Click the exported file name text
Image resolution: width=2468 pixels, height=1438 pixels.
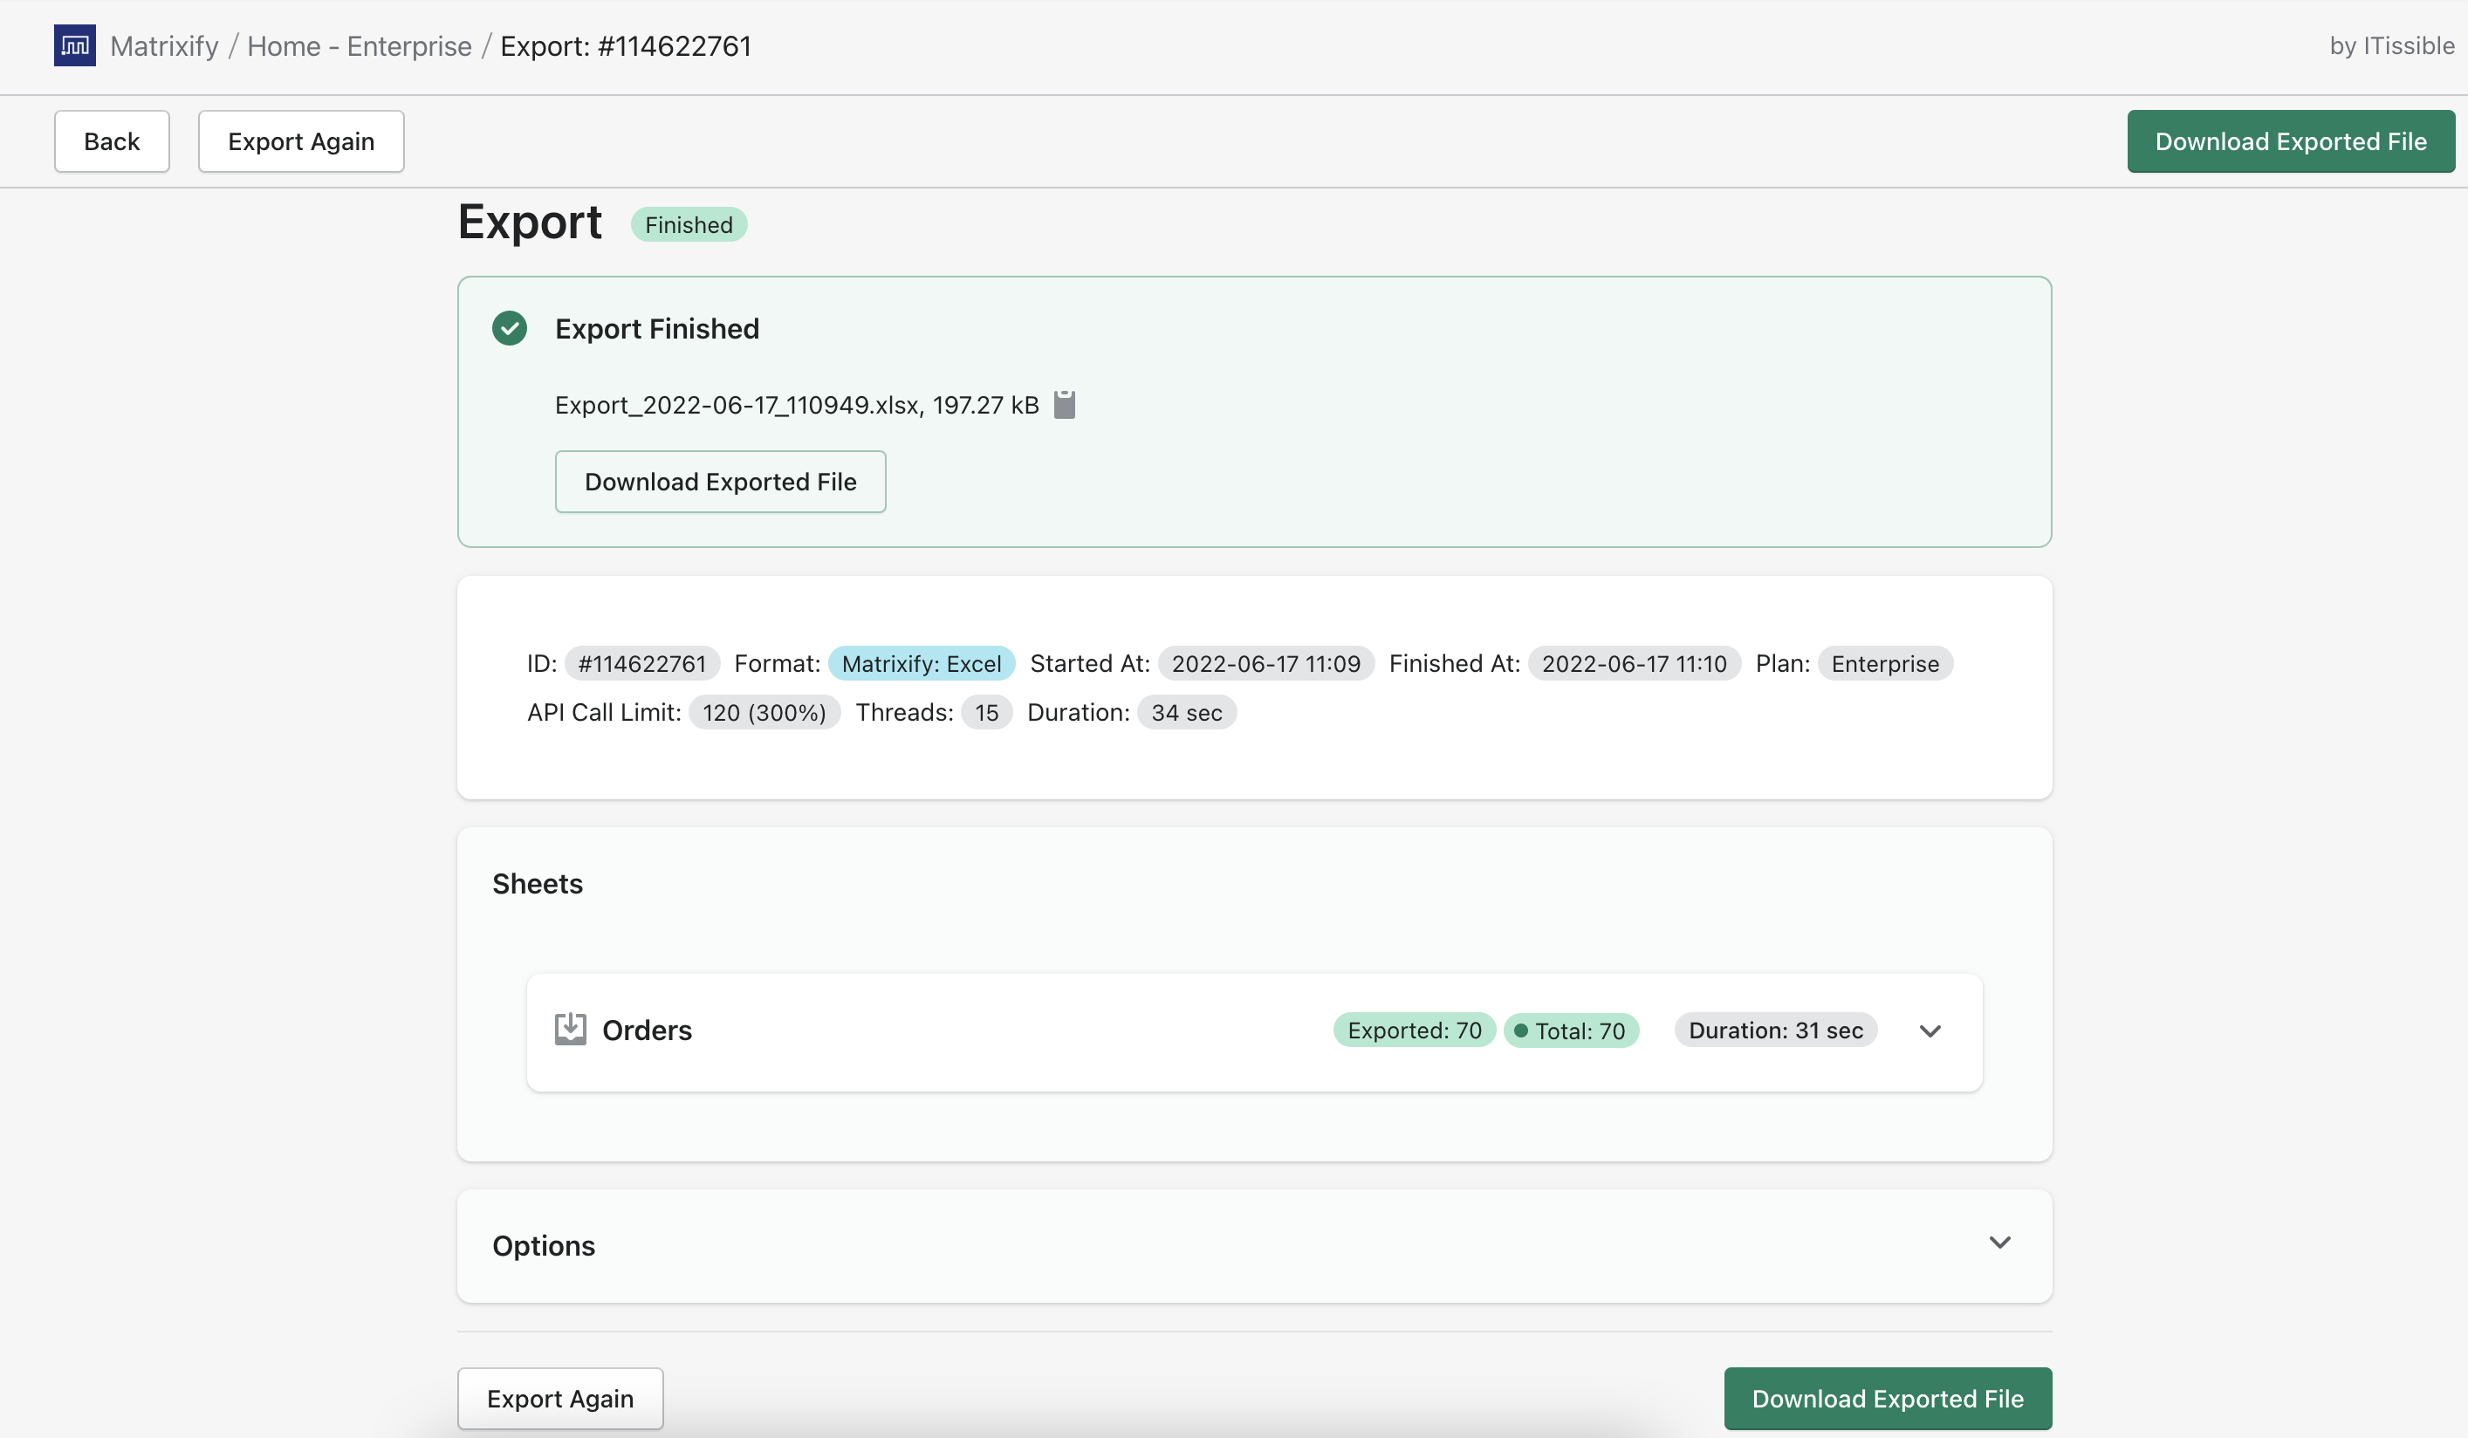click(x=796, y=404)
